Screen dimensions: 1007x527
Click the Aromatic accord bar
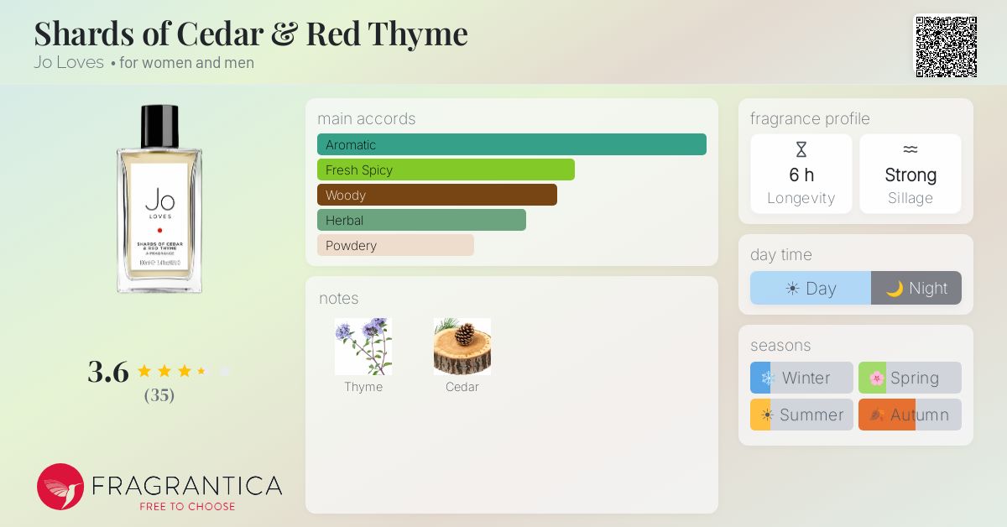[x=512, y=144]
